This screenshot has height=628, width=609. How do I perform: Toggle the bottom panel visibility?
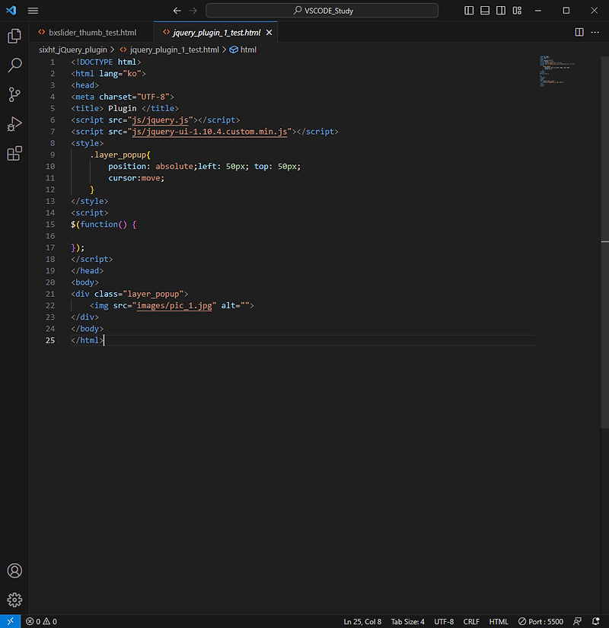(x=485, y=10)
